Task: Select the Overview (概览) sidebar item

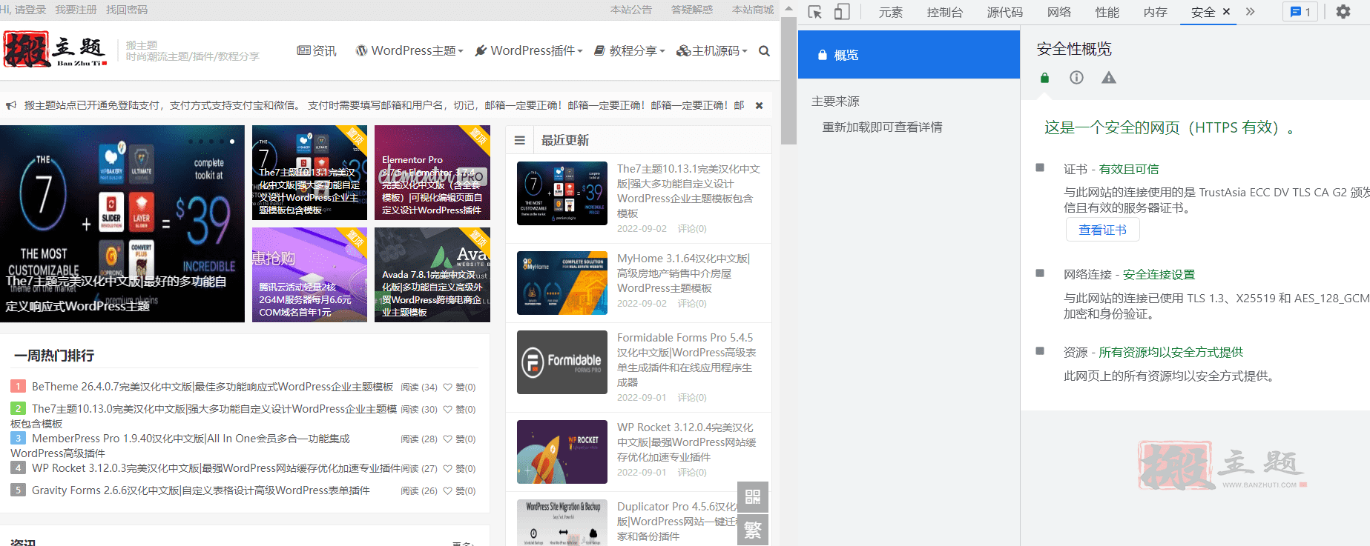Action: 909,55
